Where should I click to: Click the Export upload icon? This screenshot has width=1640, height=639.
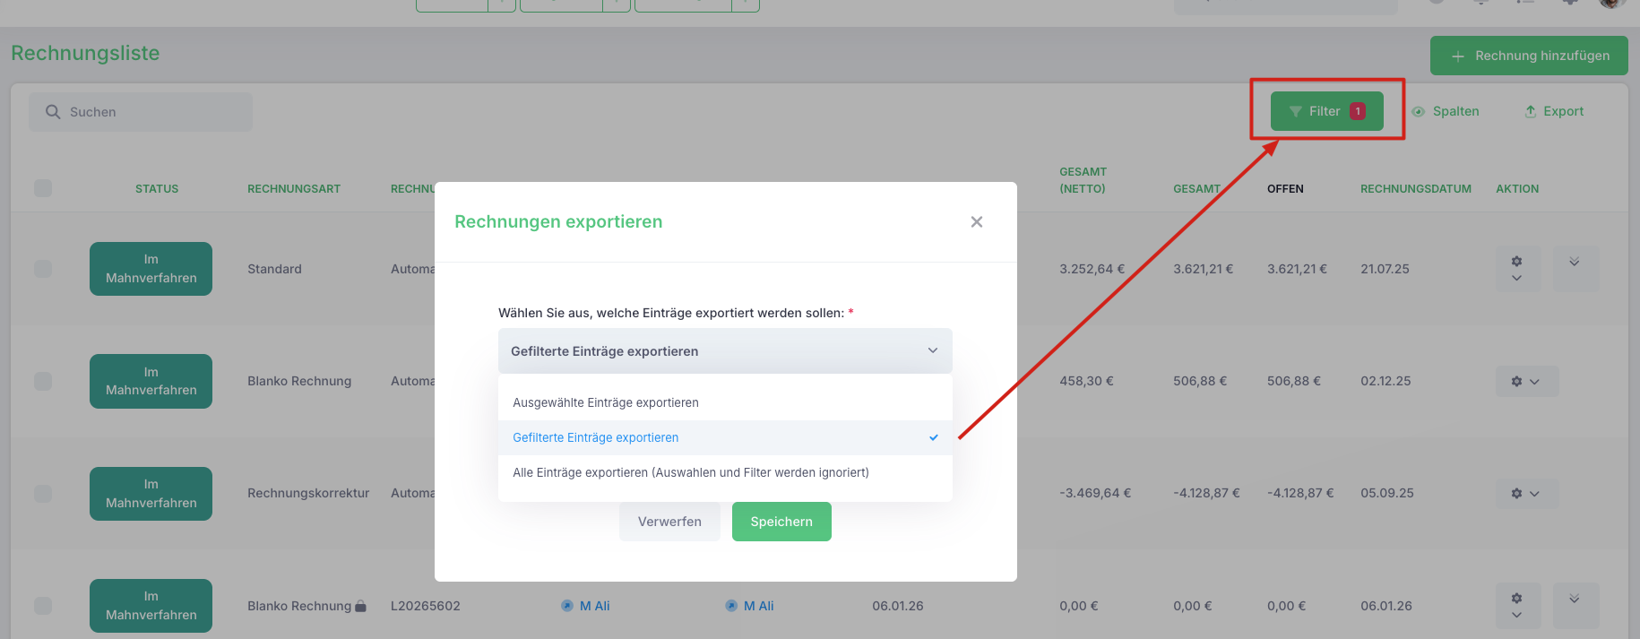[x=1531, y=111]
